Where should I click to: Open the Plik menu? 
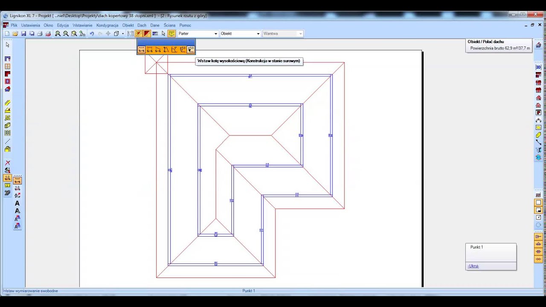pos(14,25)
